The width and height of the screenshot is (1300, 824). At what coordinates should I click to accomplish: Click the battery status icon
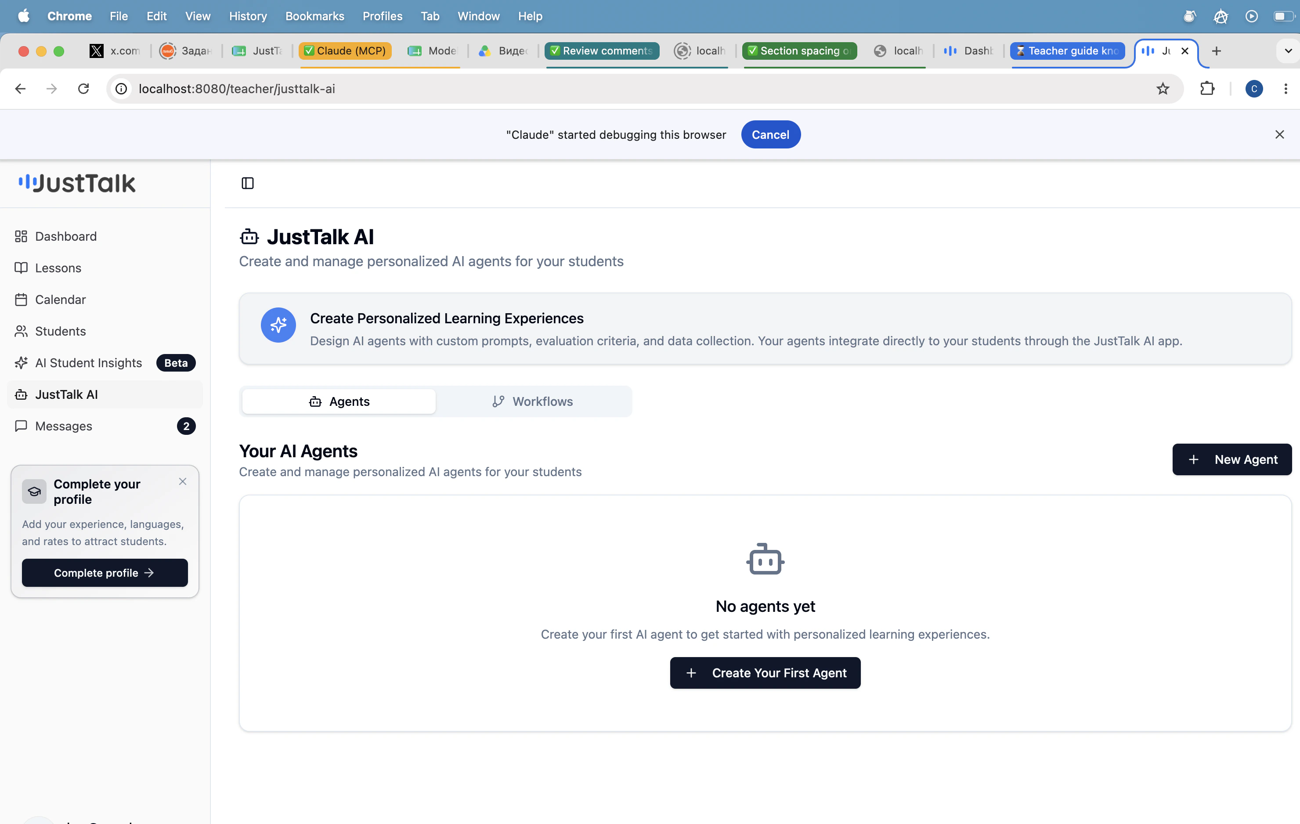coord(1284,16)
